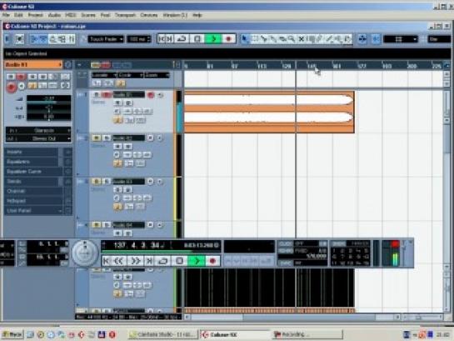This screenshot has height=341, width=454.
Task: Open the MIDI menu
Action: [x=71, y=15]
